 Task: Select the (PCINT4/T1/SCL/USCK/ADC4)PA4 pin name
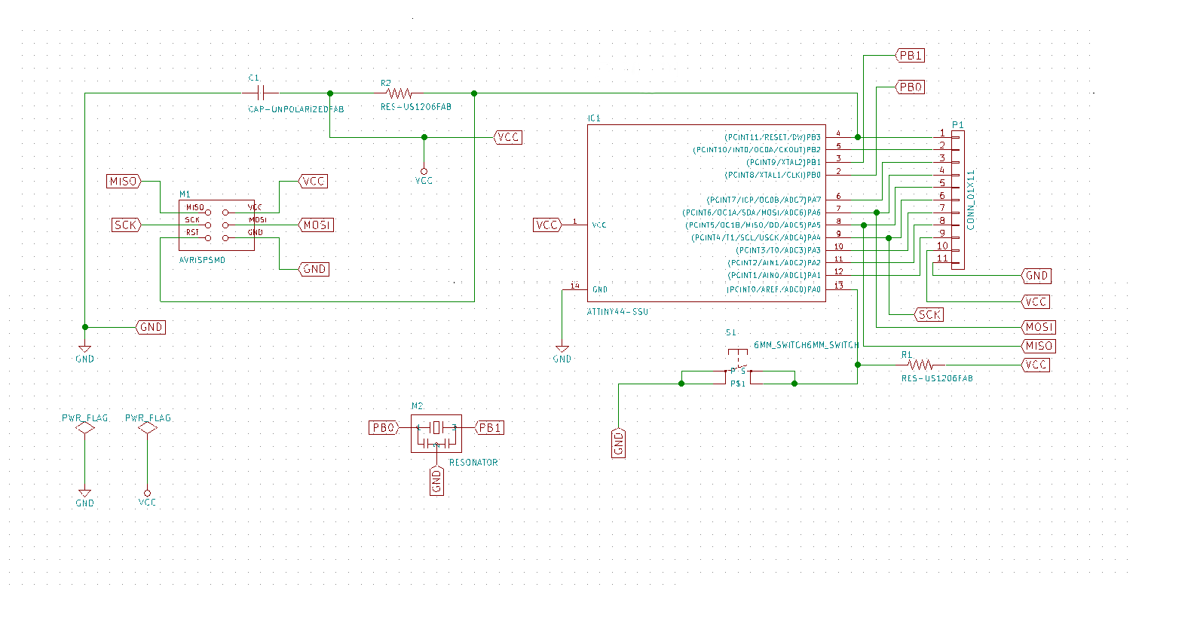click(x=756, y=238)
